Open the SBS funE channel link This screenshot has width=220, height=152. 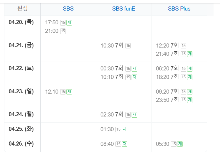coord(124,9)
